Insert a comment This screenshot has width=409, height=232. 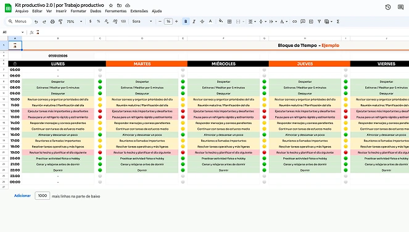tap(302, 22)
